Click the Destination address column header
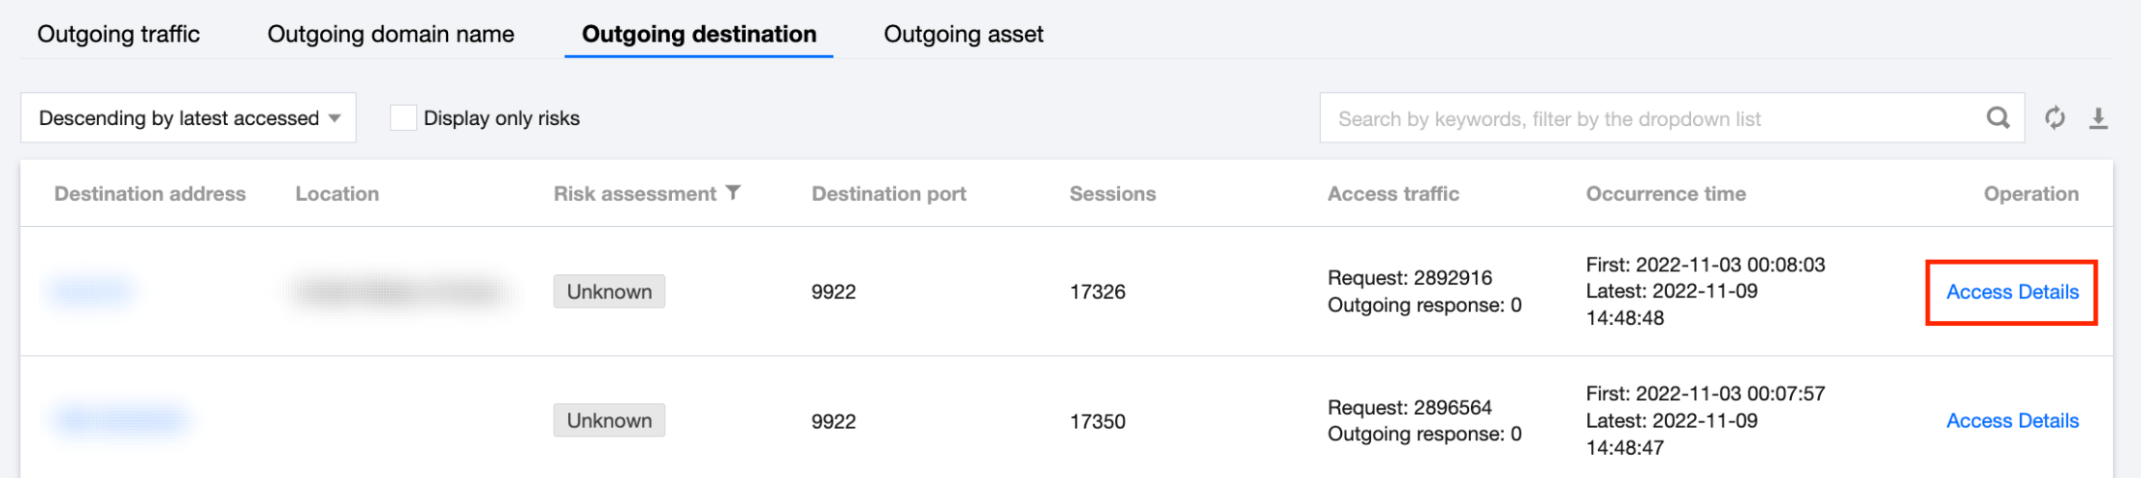The height and width of the screenshot is (478, 2141). coord(150,194)
